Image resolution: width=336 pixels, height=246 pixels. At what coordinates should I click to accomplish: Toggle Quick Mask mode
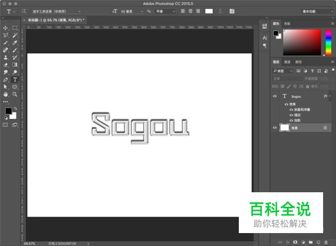pyautogui.click(x=6, y=125)
